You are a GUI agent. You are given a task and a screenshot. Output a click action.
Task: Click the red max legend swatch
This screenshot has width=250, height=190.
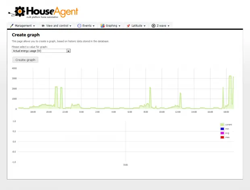tap(222, 137)
